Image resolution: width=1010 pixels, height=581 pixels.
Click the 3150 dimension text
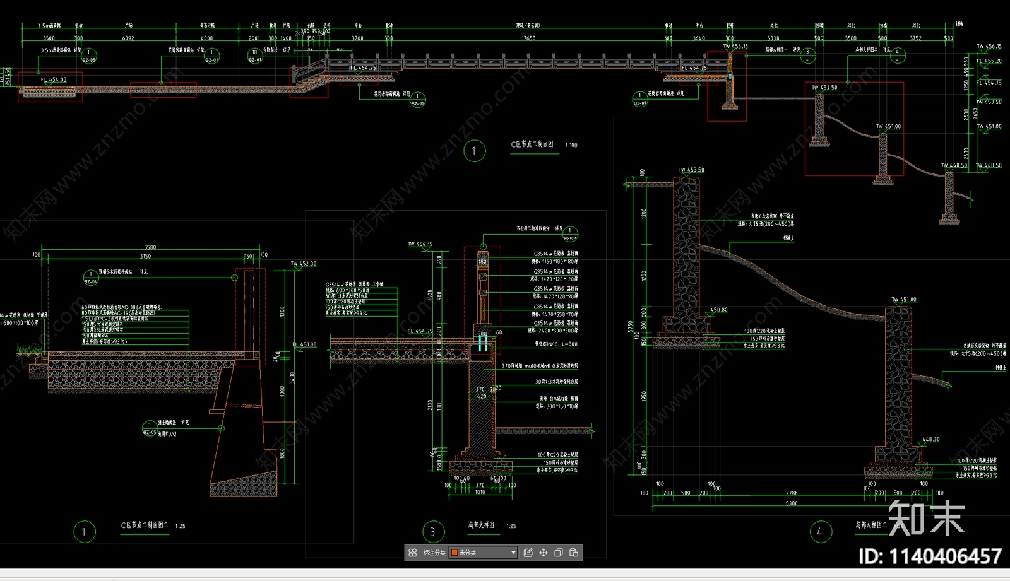[145, 257]
